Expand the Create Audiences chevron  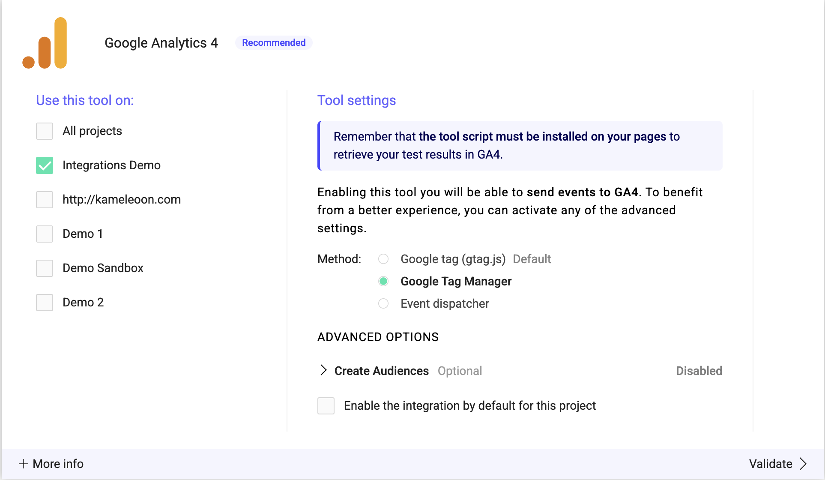[323, 370]
